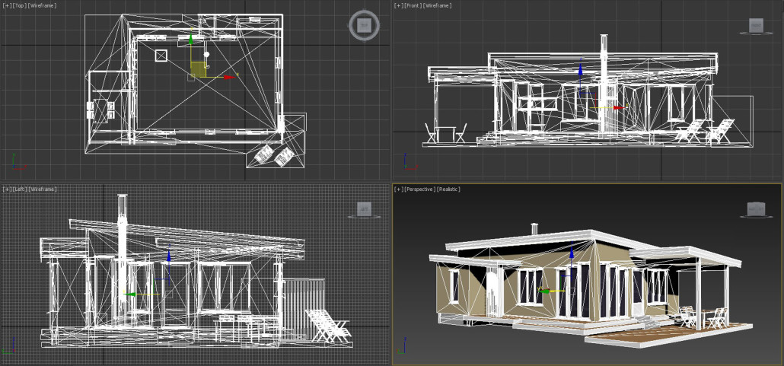The width and height of the screenshot is (784, 366).
Task: Open the [+] menu in Top viewport
Action: coord(7,5)
